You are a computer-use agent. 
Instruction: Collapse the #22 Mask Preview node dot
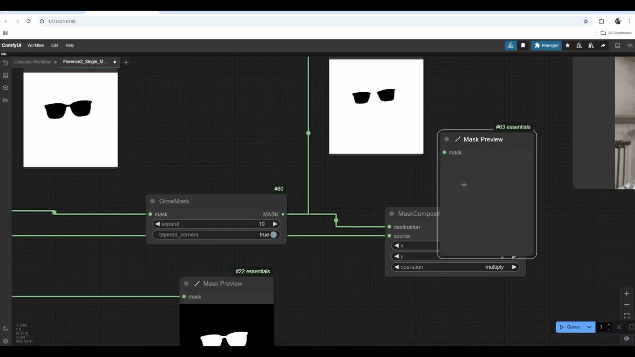(186, 284)
